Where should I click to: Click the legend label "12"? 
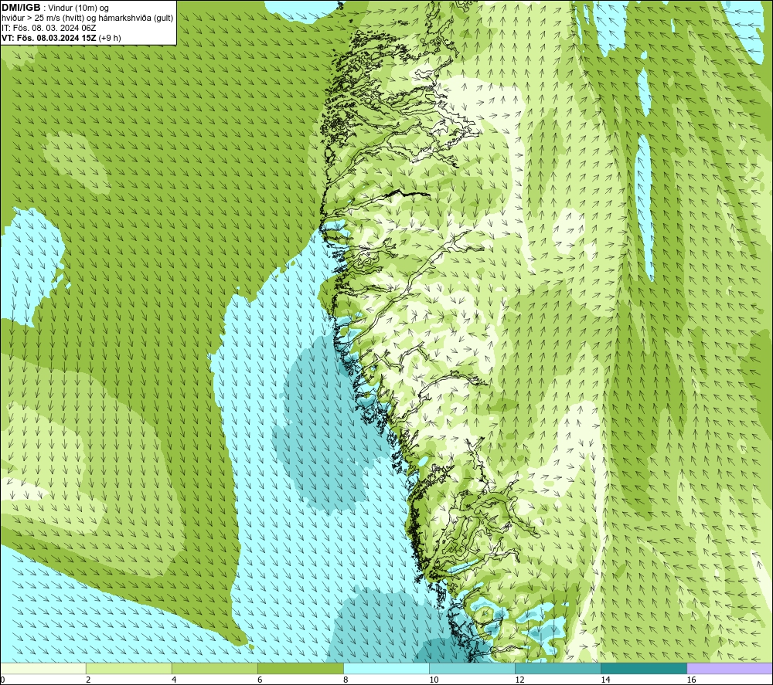[519, 680]
